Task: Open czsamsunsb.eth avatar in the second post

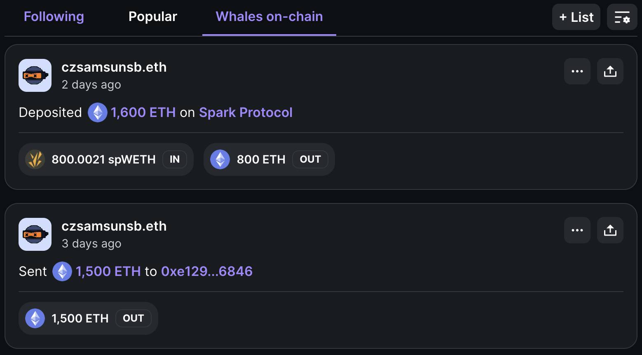Action: [35, 234]
